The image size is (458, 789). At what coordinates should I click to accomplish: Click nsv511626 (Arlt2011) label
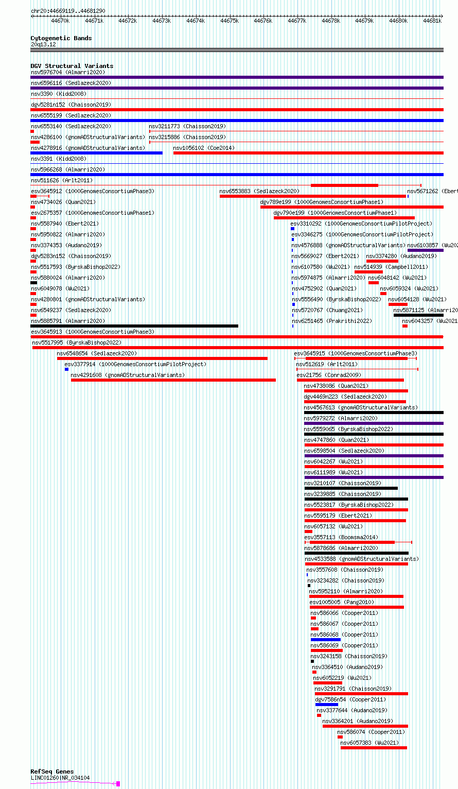pyautogui.click(x=62, y=180)
